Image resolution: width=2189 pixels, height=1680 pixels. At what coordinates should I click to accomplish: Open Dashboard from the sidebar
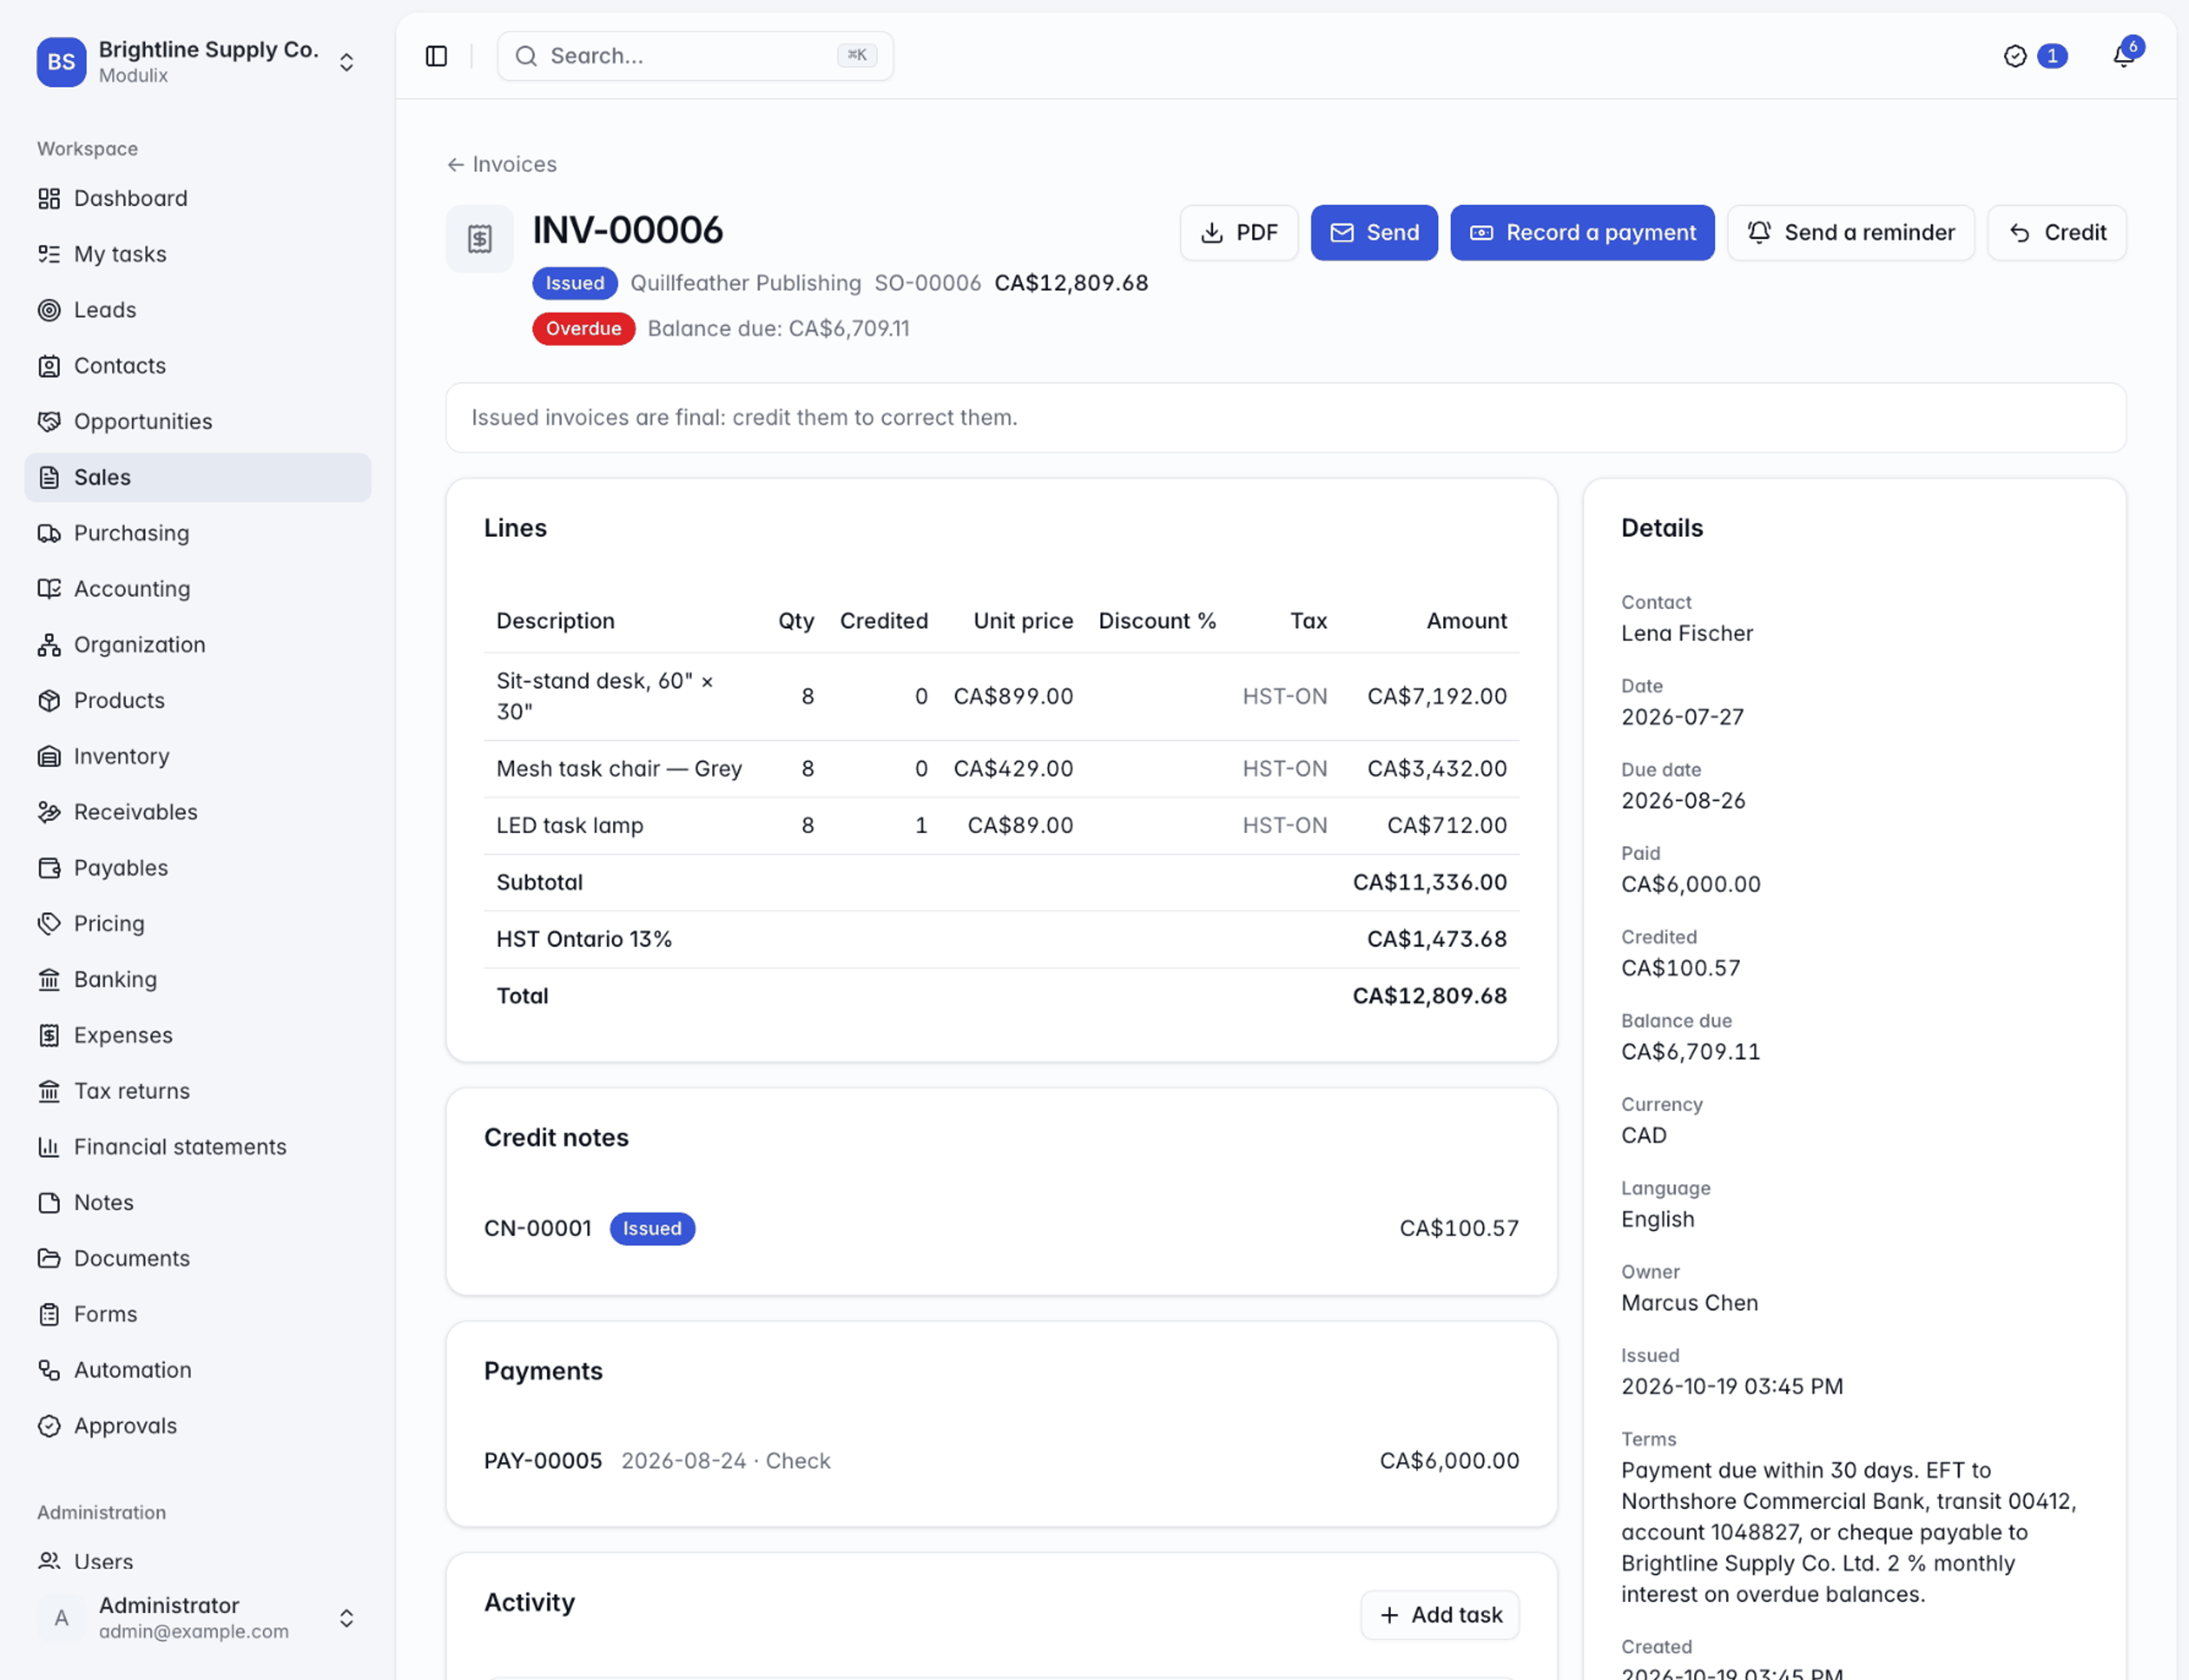click(x=198, y=198)
